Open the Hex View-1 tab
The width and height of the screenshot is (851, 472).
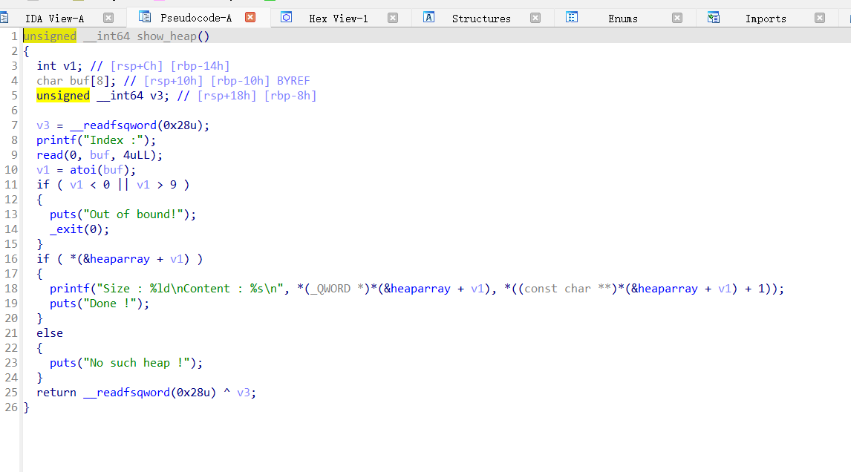click(339, 19)
